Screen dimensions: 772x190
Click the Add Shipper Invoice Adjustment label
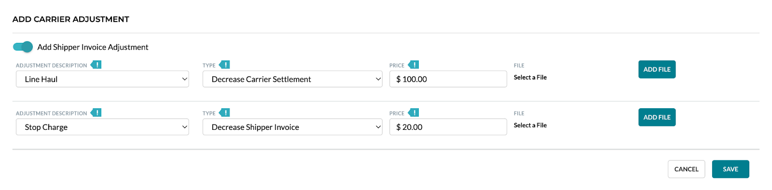93,47
